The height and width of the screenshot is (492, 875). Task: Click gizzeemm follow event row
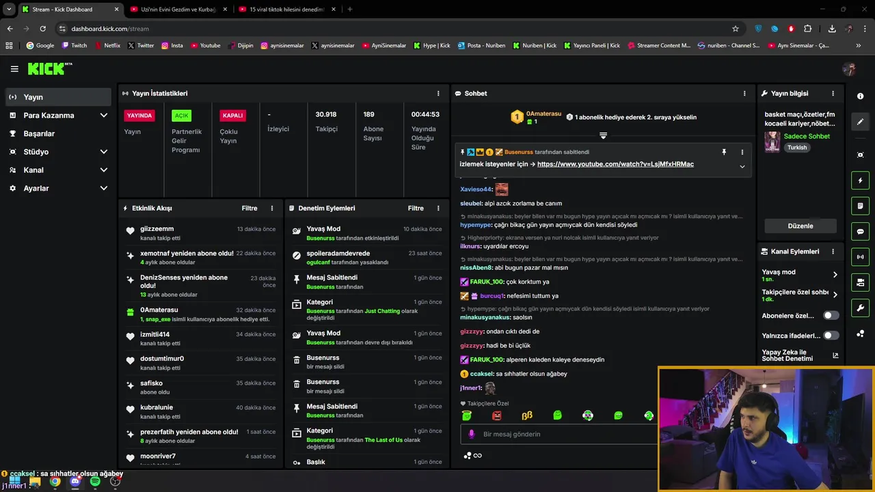(x=201, y=233)
